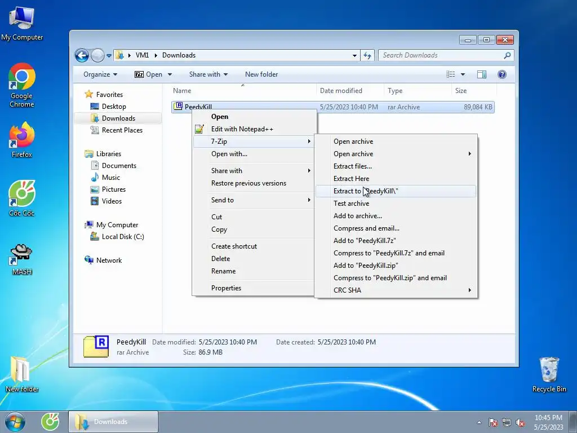577x433 pixels.
Task: Launch Firefox desktop shortcut
Action: (x=22, y=140)
